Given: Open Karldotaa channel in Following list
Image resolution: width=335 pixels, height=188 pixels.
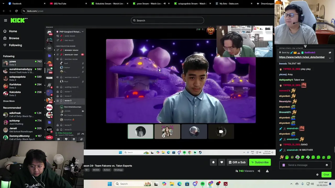Looking at the screenshot, I should (22, 86).
